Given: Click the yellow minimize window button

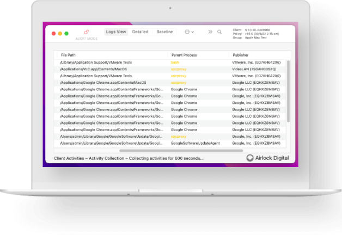Looking at the screenshot, I should [x=60, y=33].
